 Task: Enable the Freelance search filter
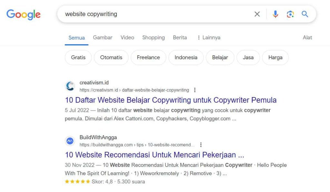tap(148, 57)
